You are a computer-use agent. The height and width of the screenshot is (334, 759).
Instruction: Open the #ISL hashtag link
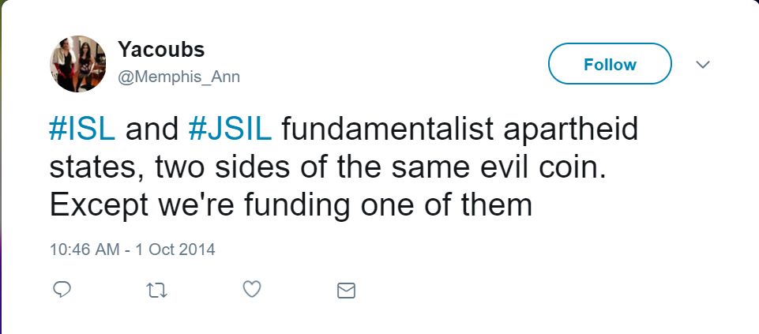point(82,129)
